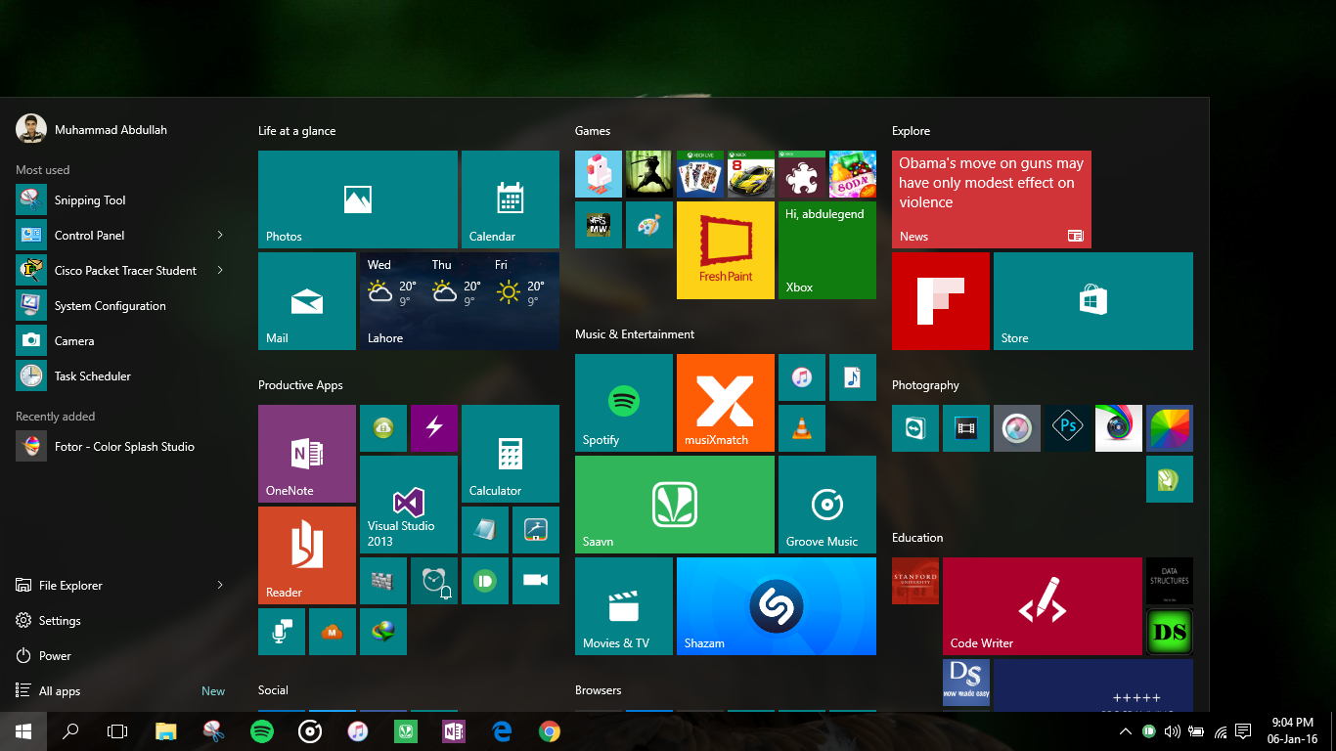Open the Lahore weather tile
1336x751 pixels.
pos(458,300)
